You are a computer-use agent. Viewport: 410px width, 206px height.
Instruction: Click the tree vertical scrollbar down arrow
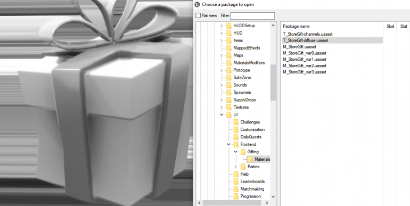point(273,196)
